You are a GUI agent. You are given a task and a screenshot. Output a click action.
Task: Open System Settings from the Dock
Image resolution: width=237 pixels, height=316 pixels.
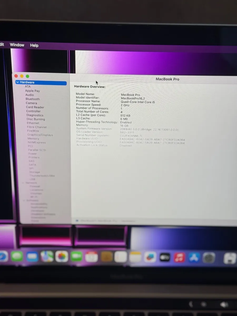[209, 258]
